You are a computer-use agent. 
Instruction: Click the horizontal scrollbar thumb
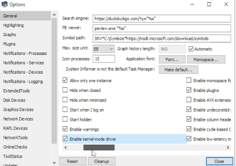tap(99, 148)
